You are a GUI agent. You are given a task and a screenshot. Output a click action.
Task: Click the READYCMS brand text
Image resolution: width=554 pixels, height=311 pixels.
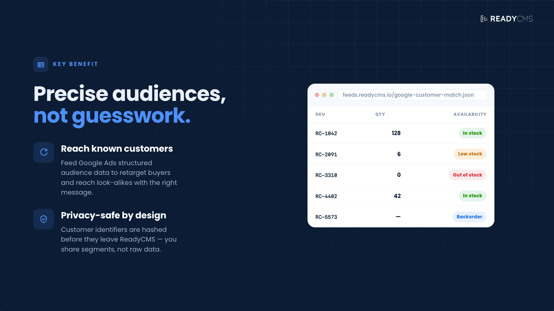tap(512, 19)
